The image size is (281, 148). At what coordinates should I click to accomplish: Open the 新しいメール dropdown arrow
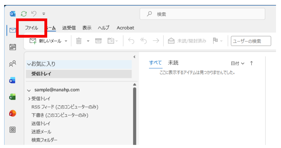point(66,41)
